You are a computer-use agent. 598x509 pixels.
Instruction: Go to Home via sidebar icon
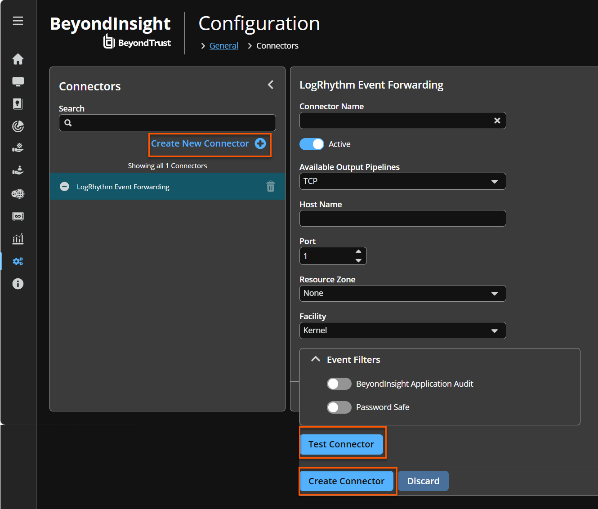[x=18, y=59]
